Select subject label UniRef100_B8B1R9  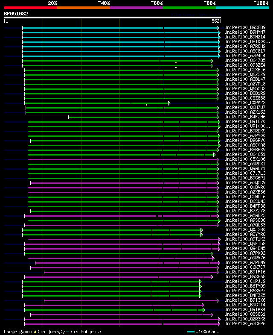pyautogui.click(x=245, y=93)
